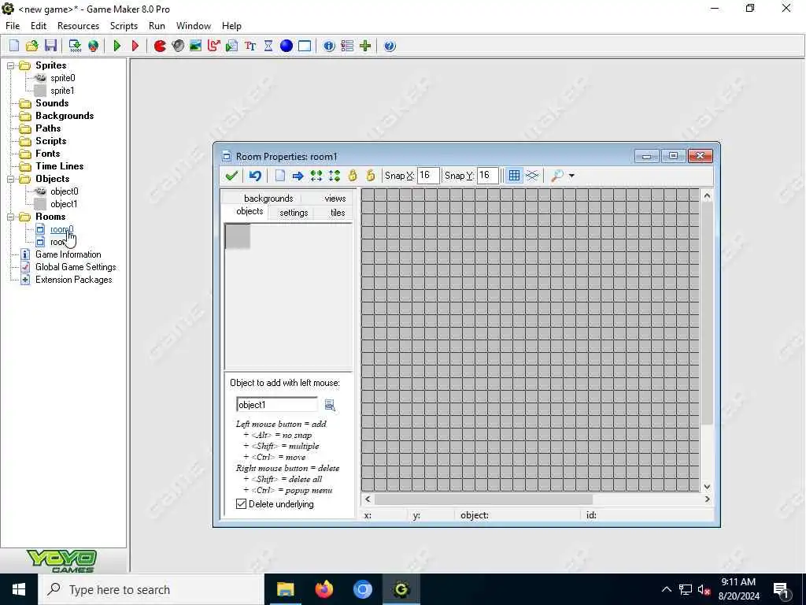Click the zoom magnifier in room toolbar
The width and height of the screenshot is (806, 605).
(556, 176)
